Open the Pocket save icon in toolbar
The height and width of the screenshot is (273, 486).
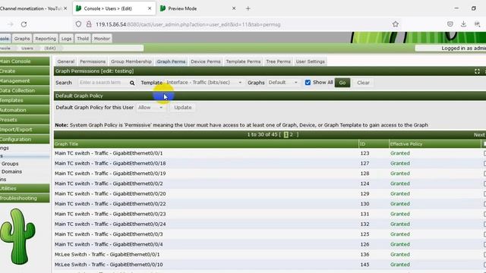[450, 24]
